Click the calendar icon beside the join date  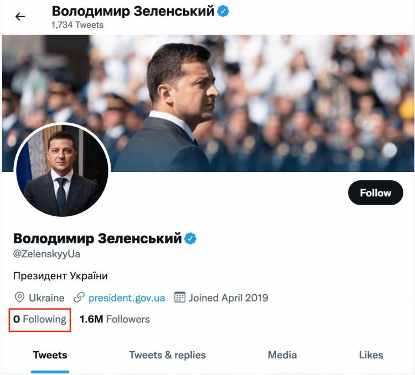(180, 298)
